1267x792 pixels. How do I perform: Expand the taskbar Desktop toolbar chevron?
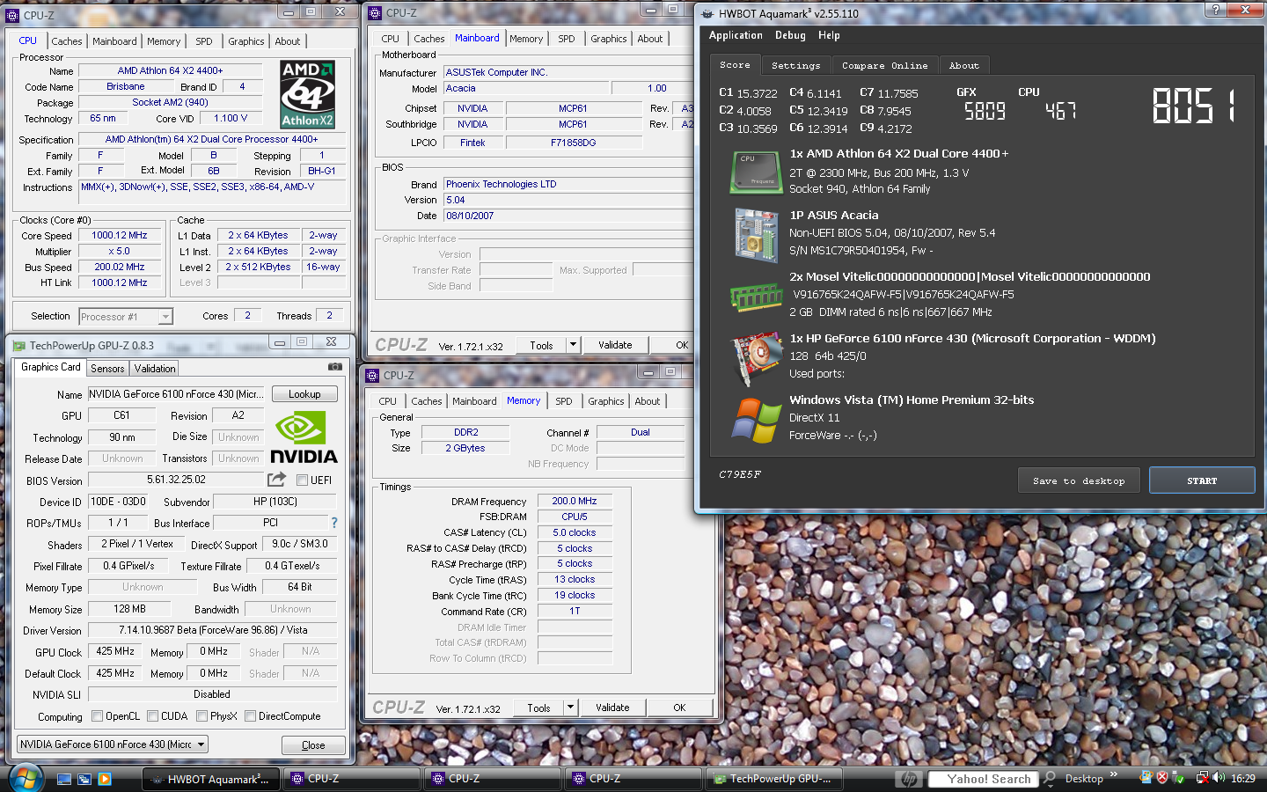coord(1114,775)
